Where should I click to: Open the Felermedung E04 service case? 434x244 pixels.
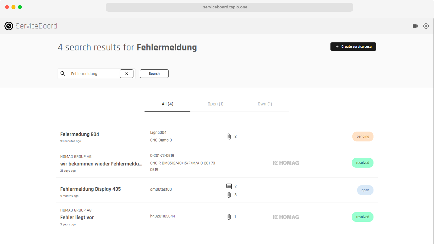click(80, 134)
